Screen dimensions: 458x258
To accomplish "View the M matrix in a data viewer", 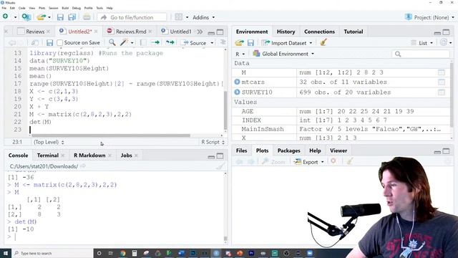I will pyautogui.click(x=442, y=72).
